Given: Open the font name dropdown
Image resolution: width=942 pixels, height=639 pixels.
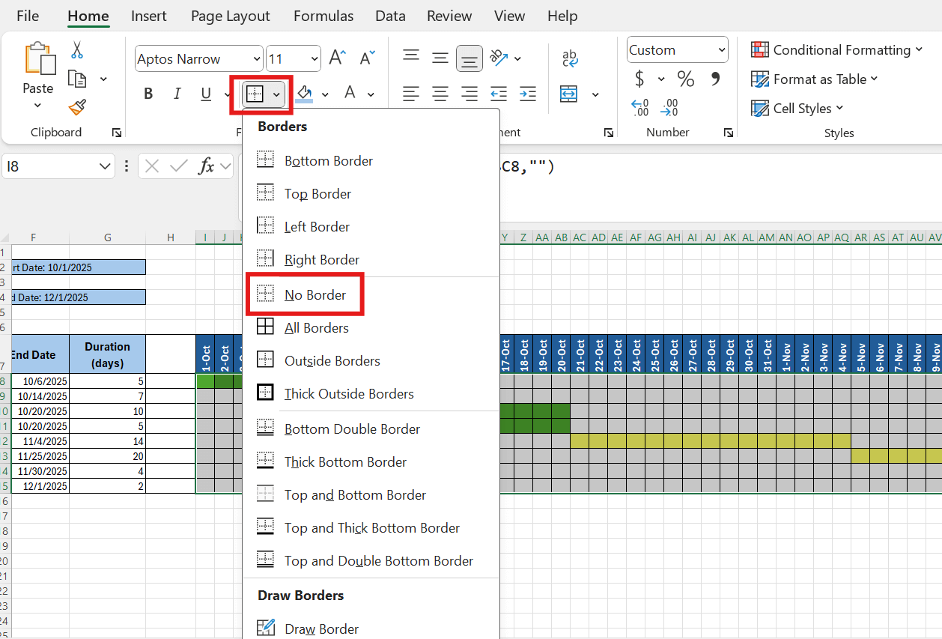Looking at the screenshot, I should [x=257, y=59].
